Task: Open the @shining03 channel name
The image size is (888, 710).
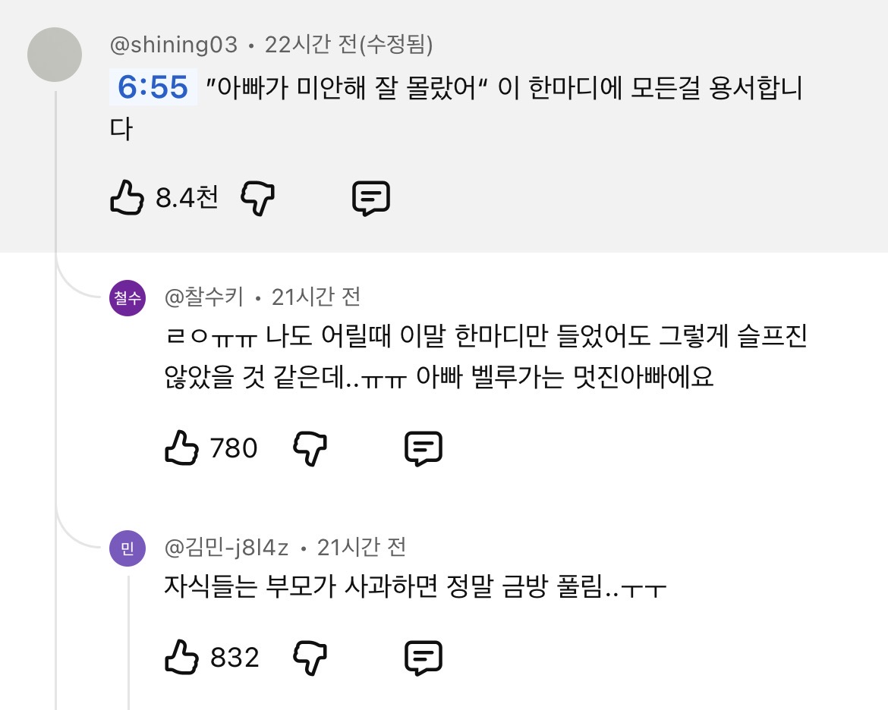Action: tap(174, 45)
